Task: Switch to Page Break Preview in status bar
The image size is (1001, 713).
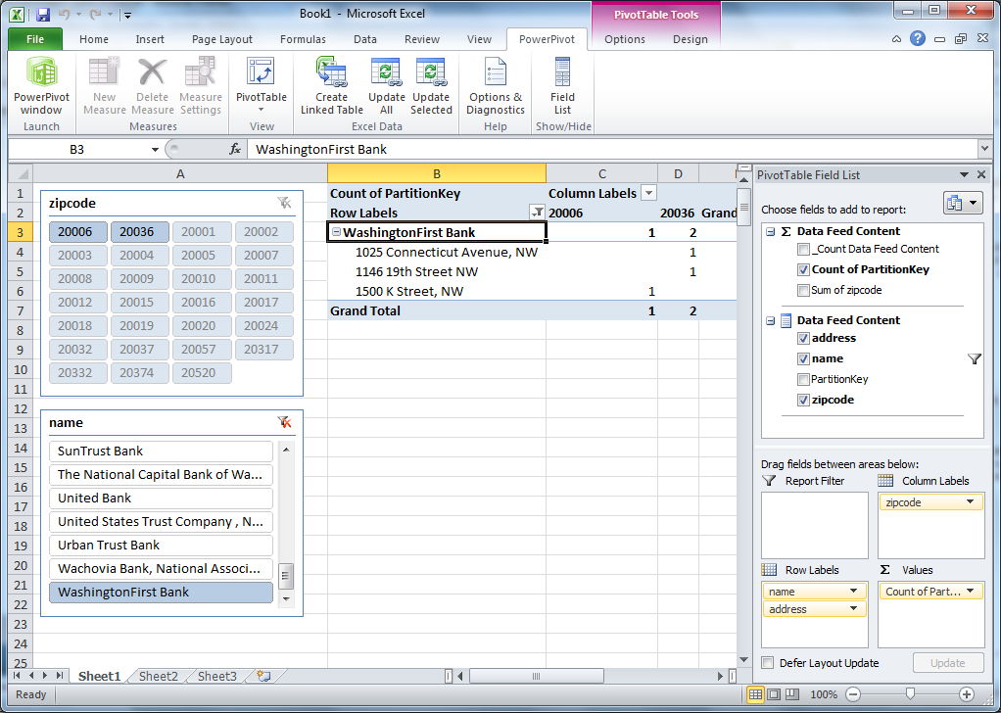Action: click(x=791, y=694)
